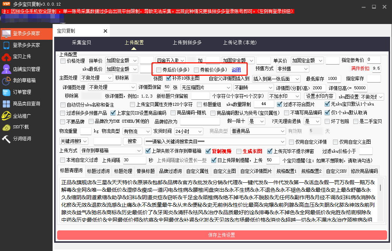Uncheck 补齐10张主图
The image size is (392, 251).
(x=169, y=78)
